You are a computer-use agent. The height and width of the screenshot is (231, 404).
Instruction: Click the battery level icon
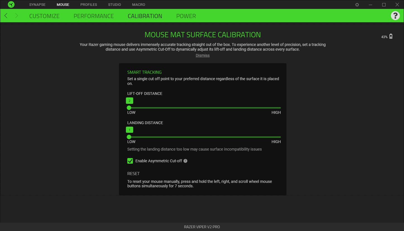pyautogui.click(x=391, y=36)
